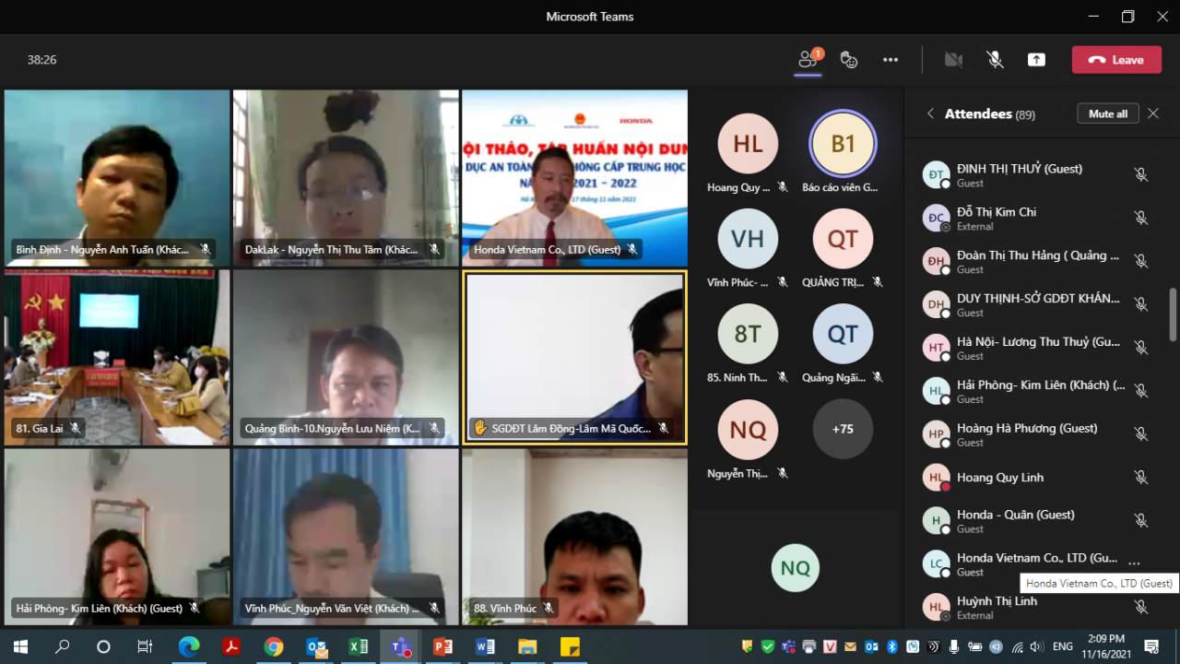The width and height of the screenshot is (1180, 664).
Task: Click the B1 presenter avatar
Action: pos(843,144)
